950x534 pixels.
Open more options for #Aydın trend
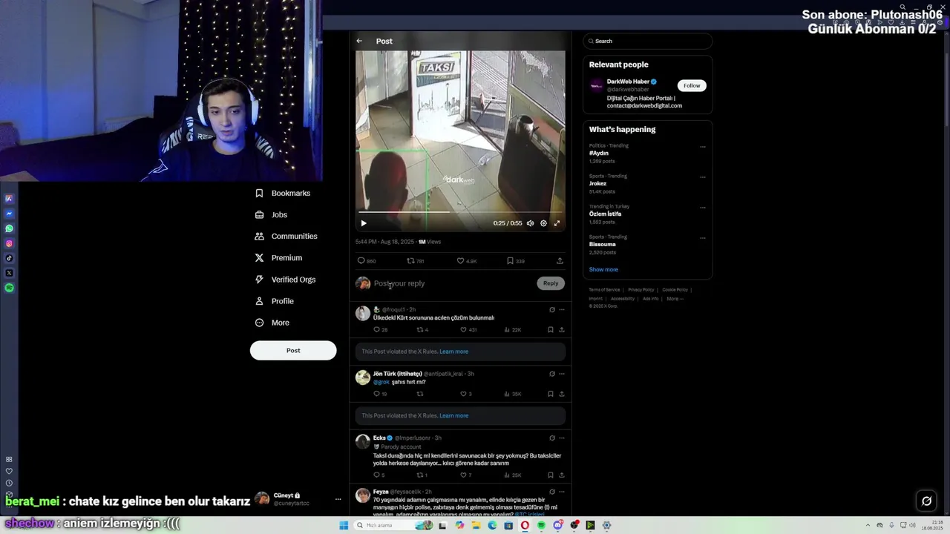pyautogui.click(x=703, y=147)
